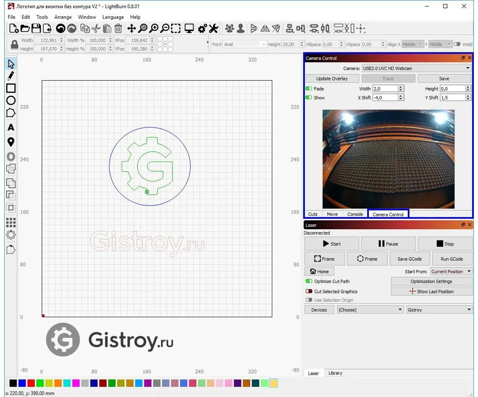Screen dimensions: 478x397
Task: Select the arrow Select tool
Action: coord(11,64)
